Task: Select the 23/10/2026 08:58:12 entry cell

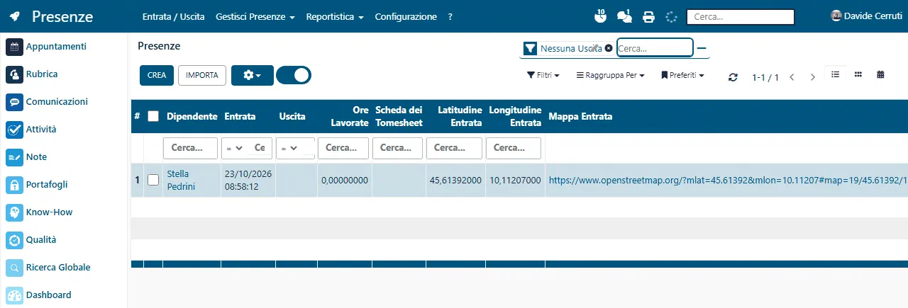Action: [248, 180]
